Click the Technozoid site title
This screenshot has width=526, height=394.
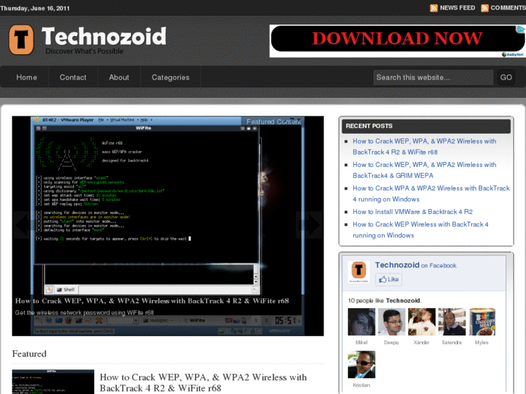[x=104, y=36]
